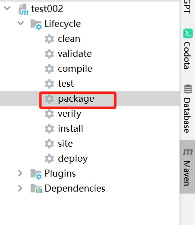Click the gear icon beside install
195x225 pixels.
(49, 129)
